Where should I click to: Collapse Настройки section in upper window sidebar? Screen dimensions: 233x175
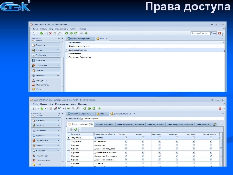(46, 76)
